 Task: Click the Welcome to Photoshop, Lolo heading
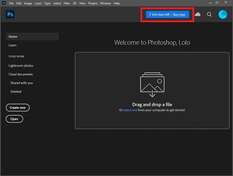click(x=152, y=43)
